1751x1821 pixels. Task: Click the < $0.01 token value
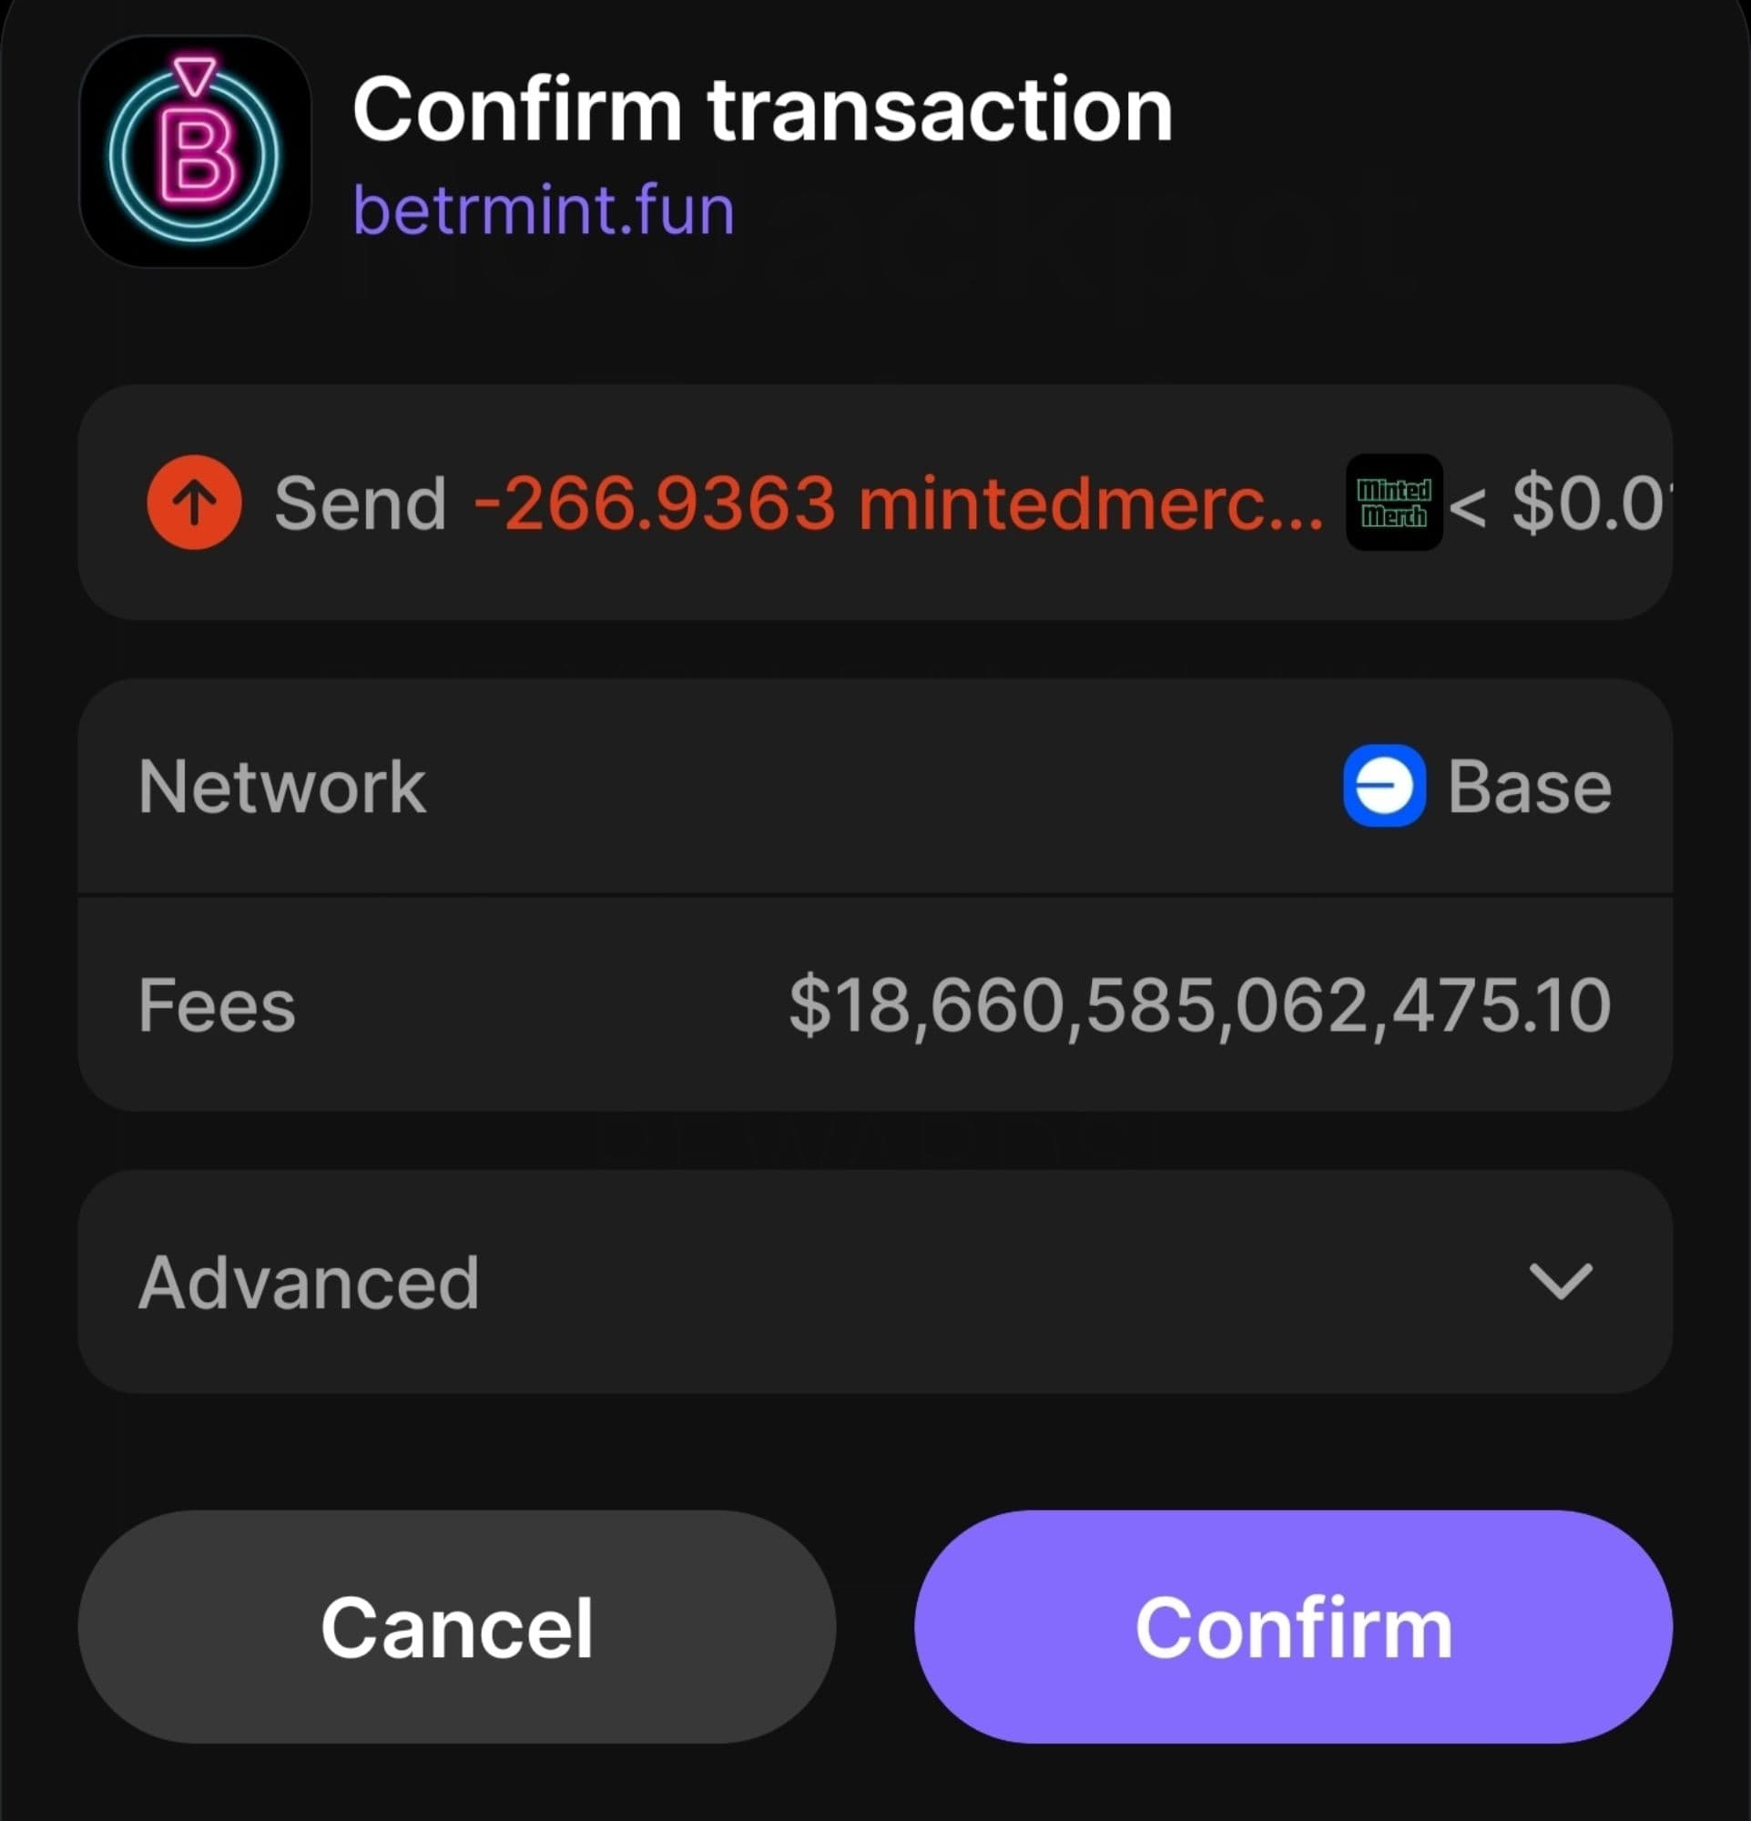(1556, 503)
